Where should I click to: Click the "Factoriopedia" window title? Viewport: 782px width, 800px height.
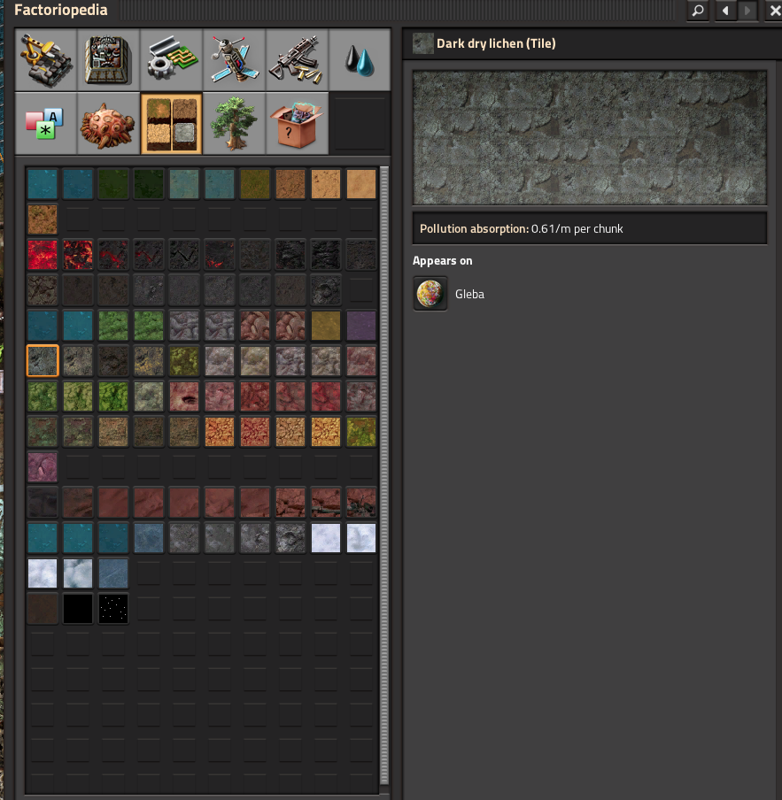point(61,11)
